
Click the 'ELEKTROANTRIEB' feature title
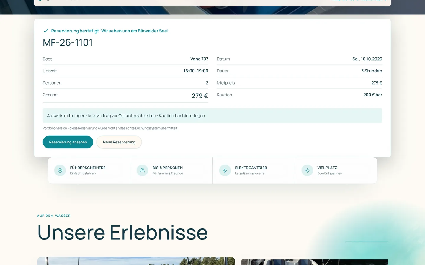tap(251, 168)
